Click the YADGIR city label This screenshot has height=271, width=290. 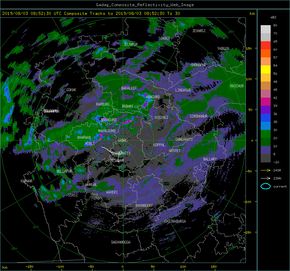(223, 48)
